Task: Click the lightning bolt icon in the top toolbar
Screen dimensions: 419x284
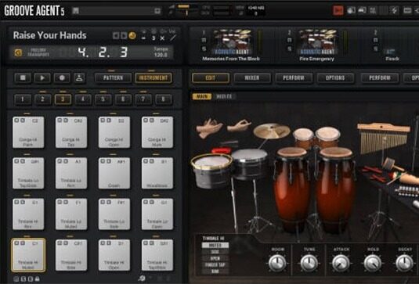Action: tap(394, 10)
